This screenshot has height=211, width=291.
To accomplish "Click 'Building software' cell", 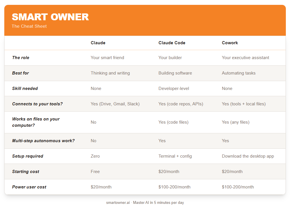I will tap(175, 73).
